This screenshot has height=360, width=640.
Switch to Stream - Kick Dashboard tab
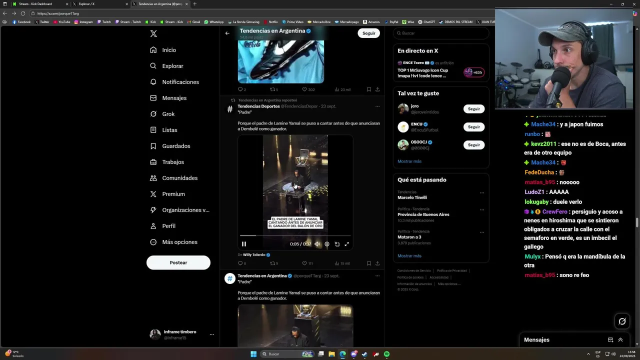tap(40, 4)
